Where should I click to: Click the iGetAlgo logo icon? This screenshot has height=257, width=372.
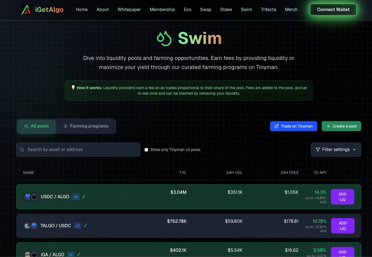click(26, 10)
